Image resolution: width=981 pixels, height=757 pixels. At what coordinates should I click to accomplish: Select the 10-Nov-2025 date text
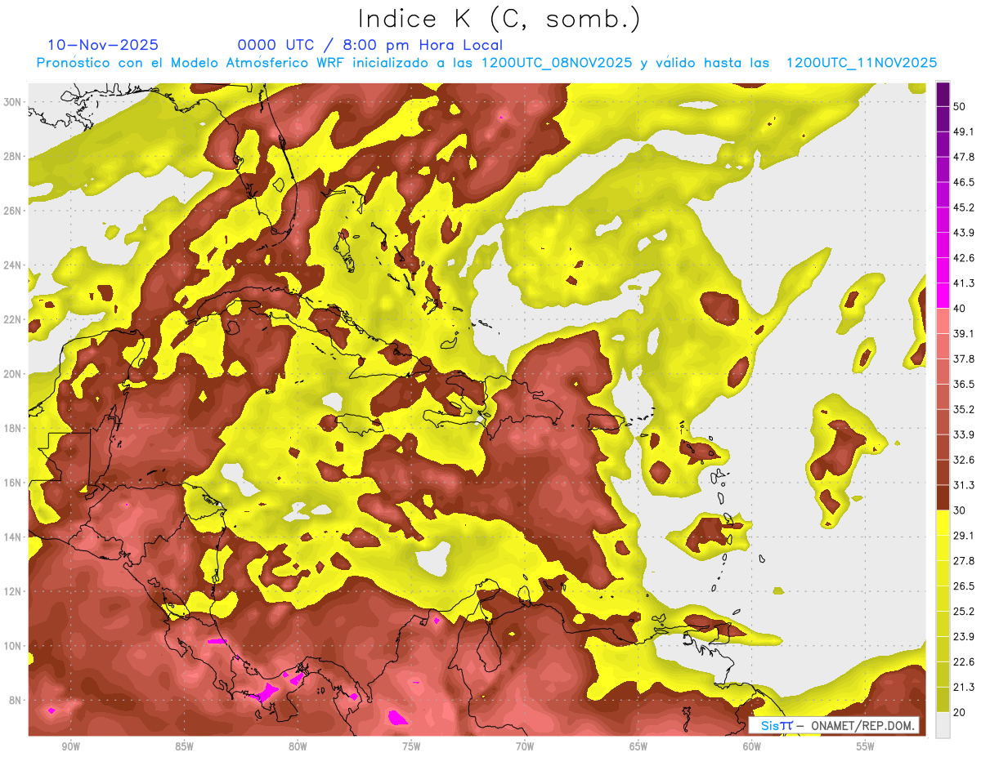(x=103, y=45)
